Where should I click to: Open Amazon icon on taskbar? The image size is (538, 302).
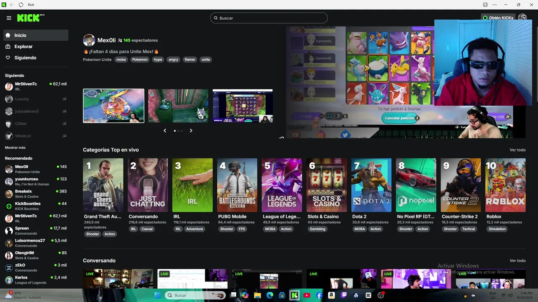point(331,295)
